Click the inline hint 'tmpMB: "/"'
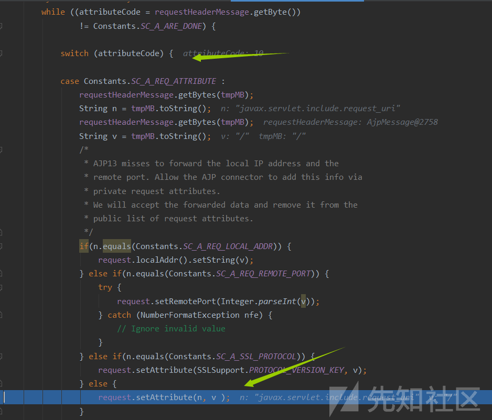Image resolution: width=492 pixels, height=420 pixels. pyautogui.click(x=282, y=136)
